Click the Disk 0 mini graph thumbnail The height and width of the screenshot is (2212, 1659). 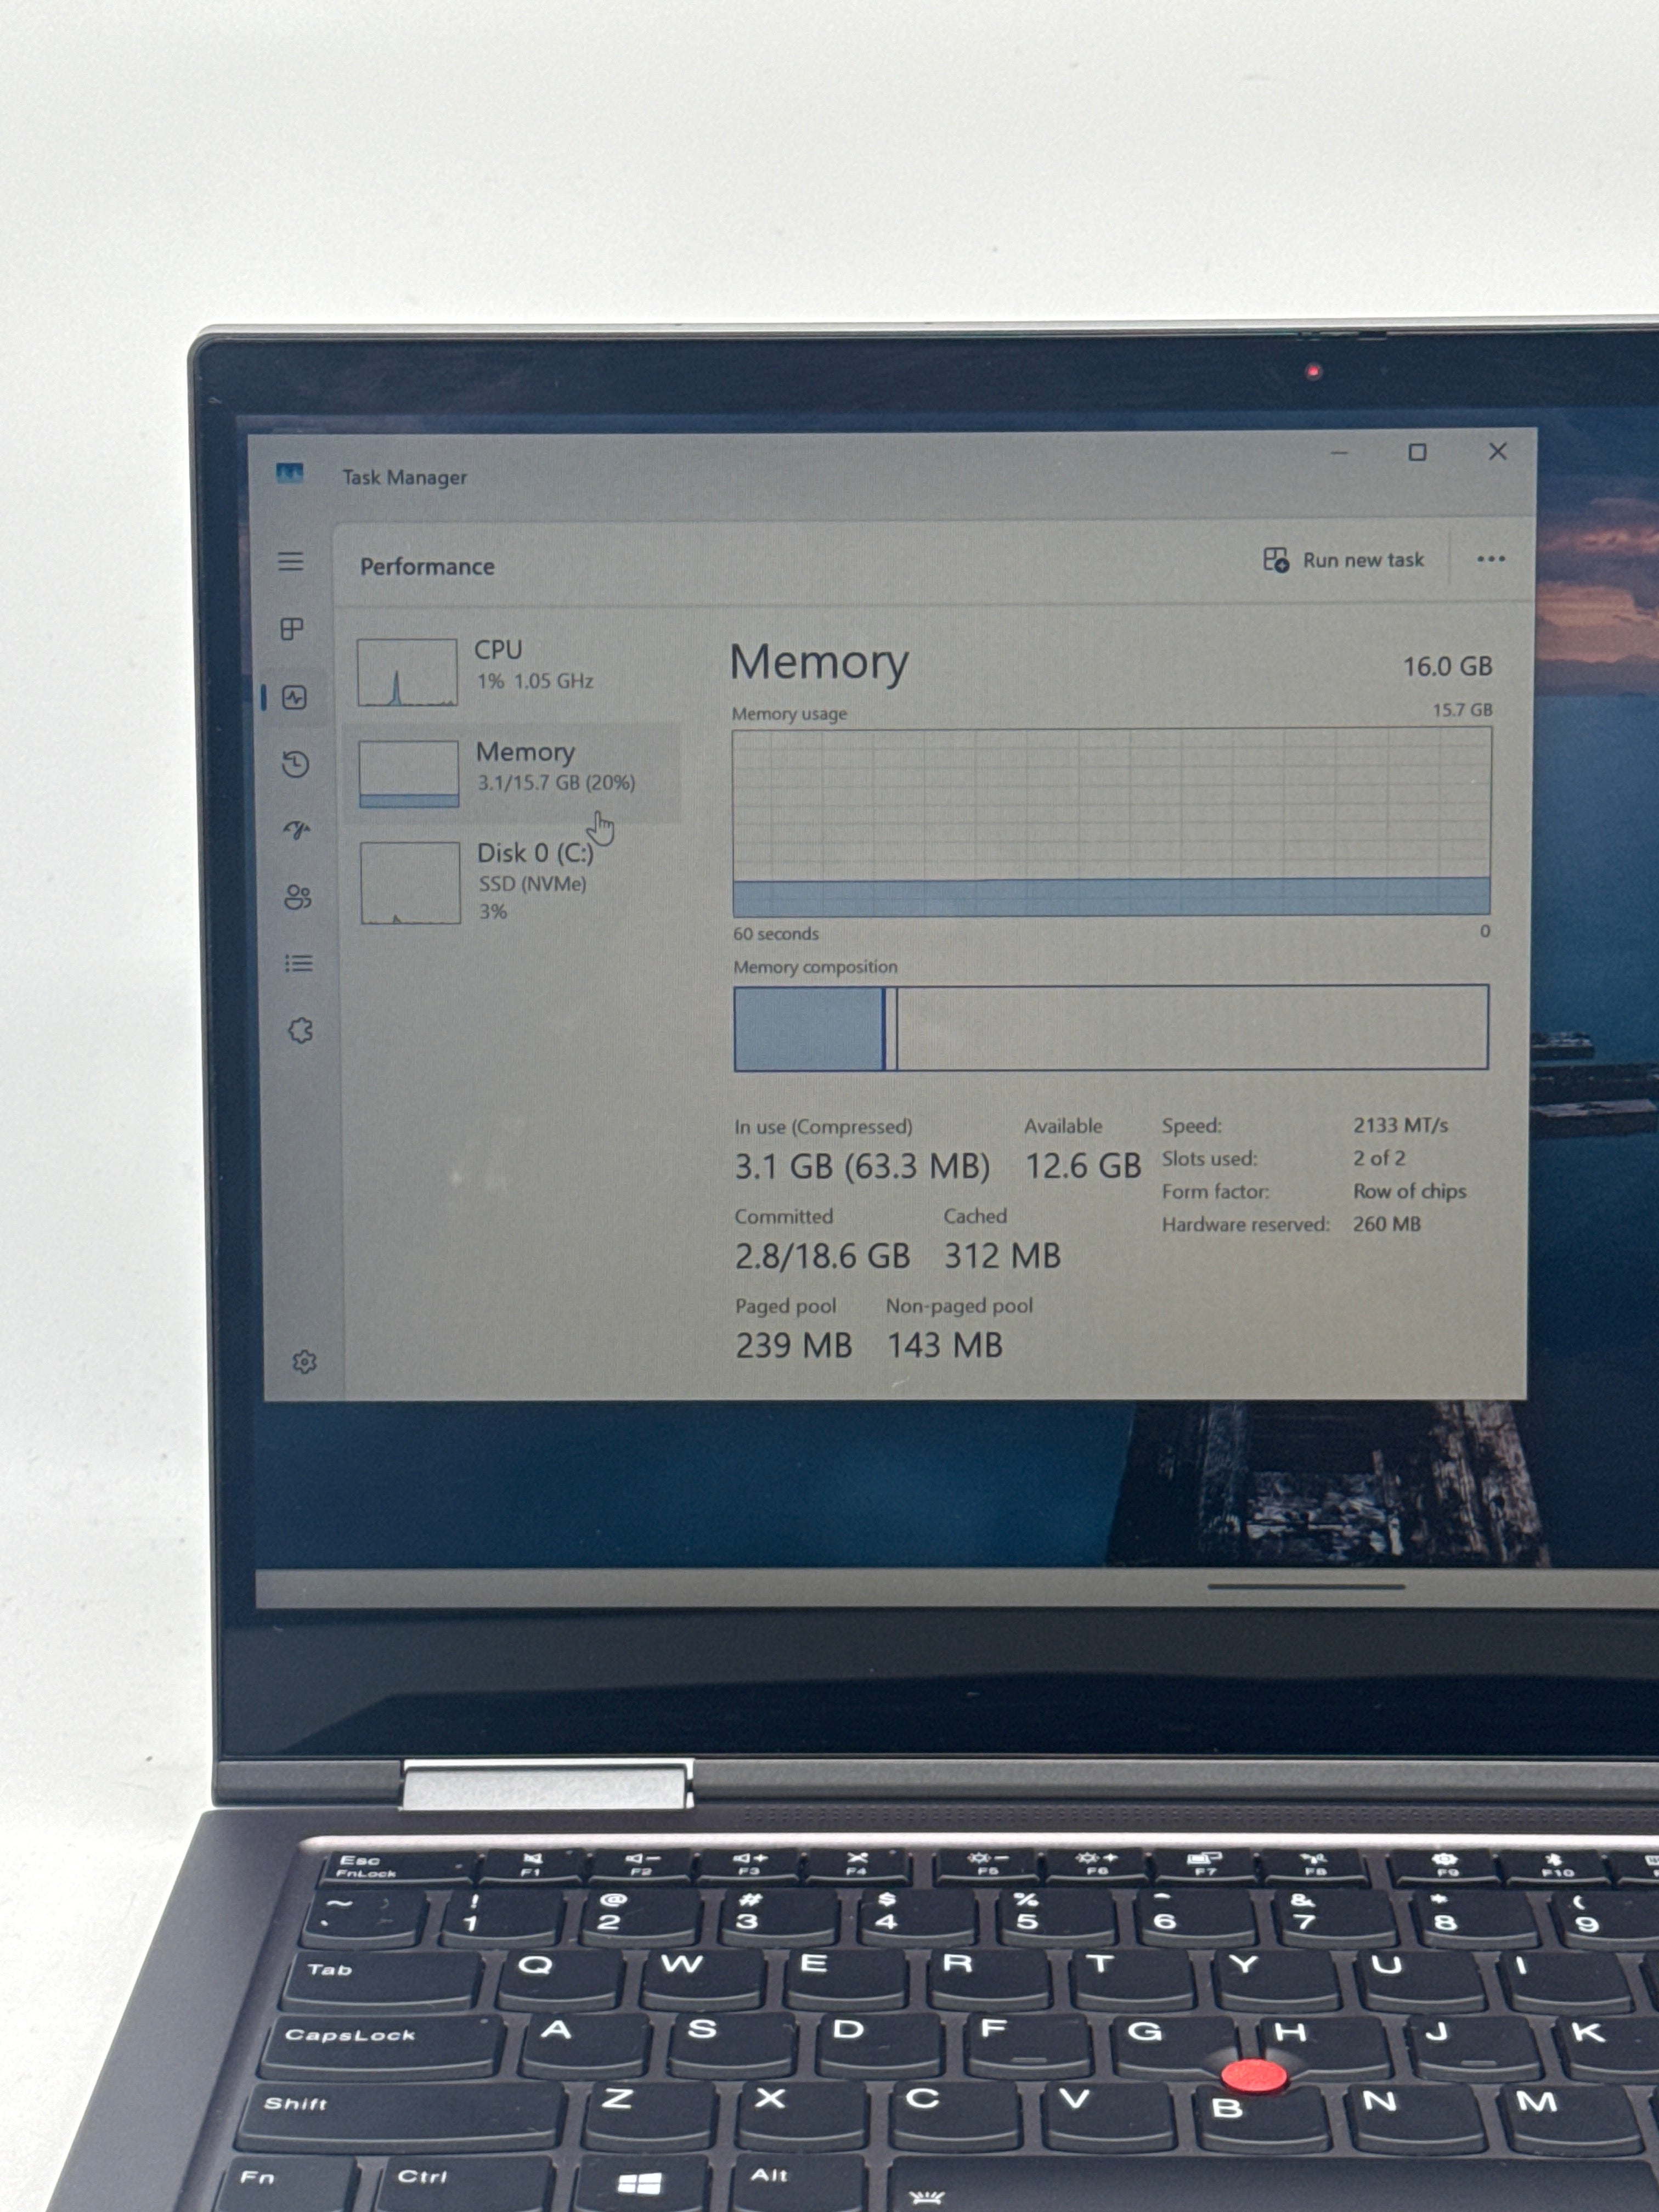(410, 883)
